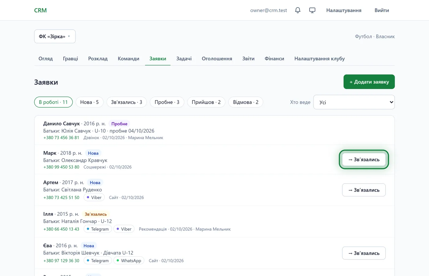The image size is (429, 276).
Task: Filter requests by Зв'язались · 3
Action: pos(127,102)
